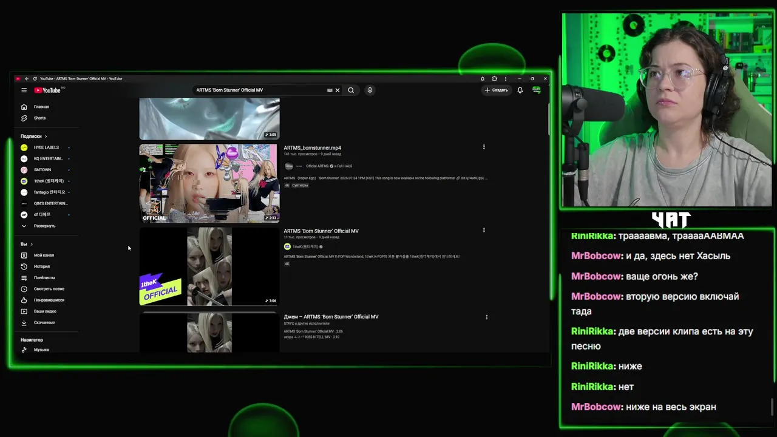The width and height of the screenshot is (777, 437).
Task: Open the Джем mix thumbnail
Action: pos(209,333)
